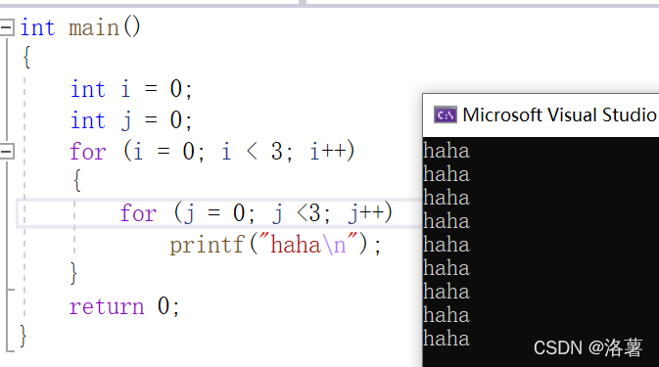Click the printf("haha\n") statement
This screenshot has width=659, height=367.
[275, 245]
